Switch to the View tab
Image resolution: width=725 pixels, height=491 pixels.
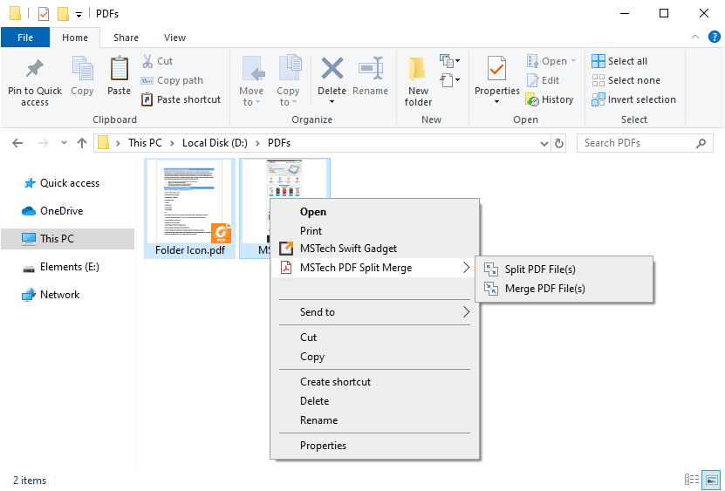174,38
